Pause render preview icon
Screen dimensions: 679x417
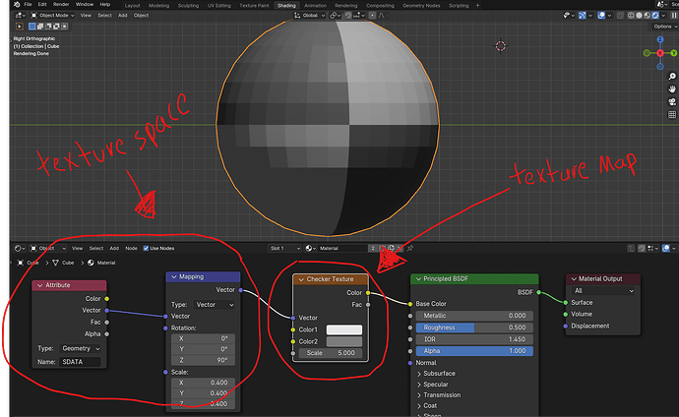tap(674, 15)
